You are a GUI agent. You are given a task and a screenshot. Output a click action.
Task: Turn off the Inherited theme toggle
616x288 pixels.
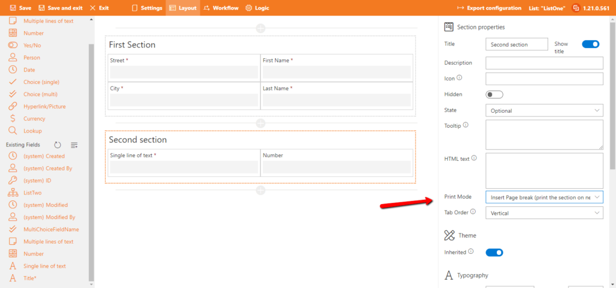pos(494,253)
